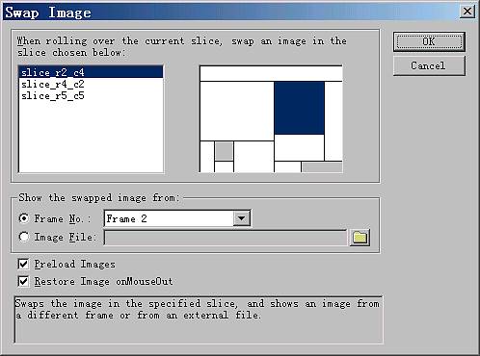Click empty area of slice list box

click(91, 138)
